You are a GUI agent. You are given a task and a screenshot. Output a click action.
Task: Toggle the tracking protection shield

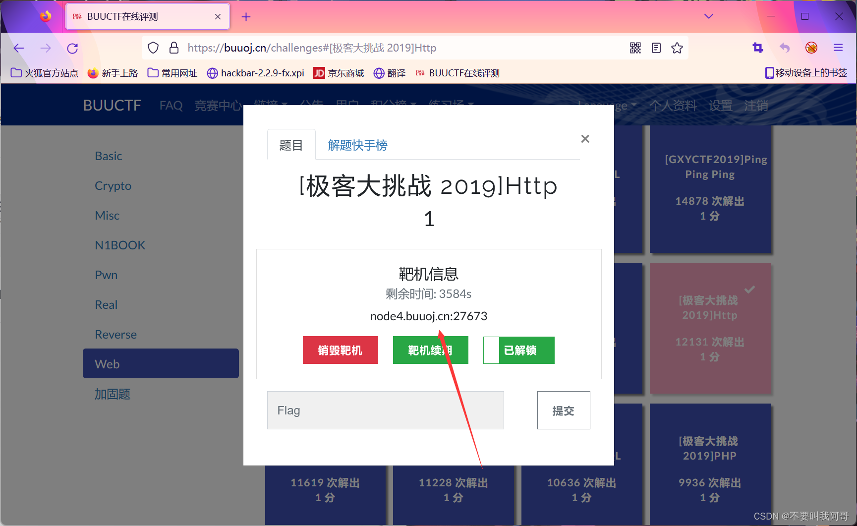tap(153, 48)
